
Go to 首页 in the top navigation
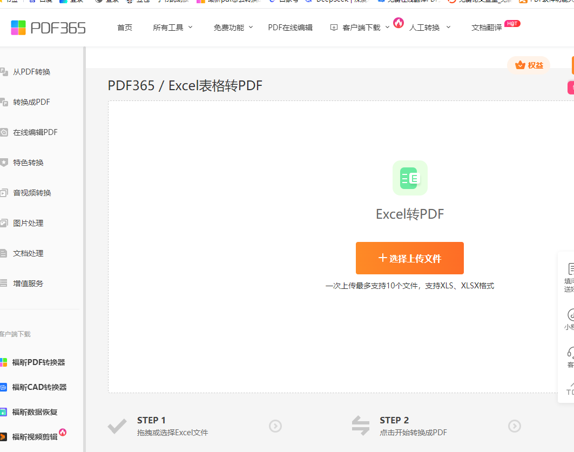click(124, 28)
